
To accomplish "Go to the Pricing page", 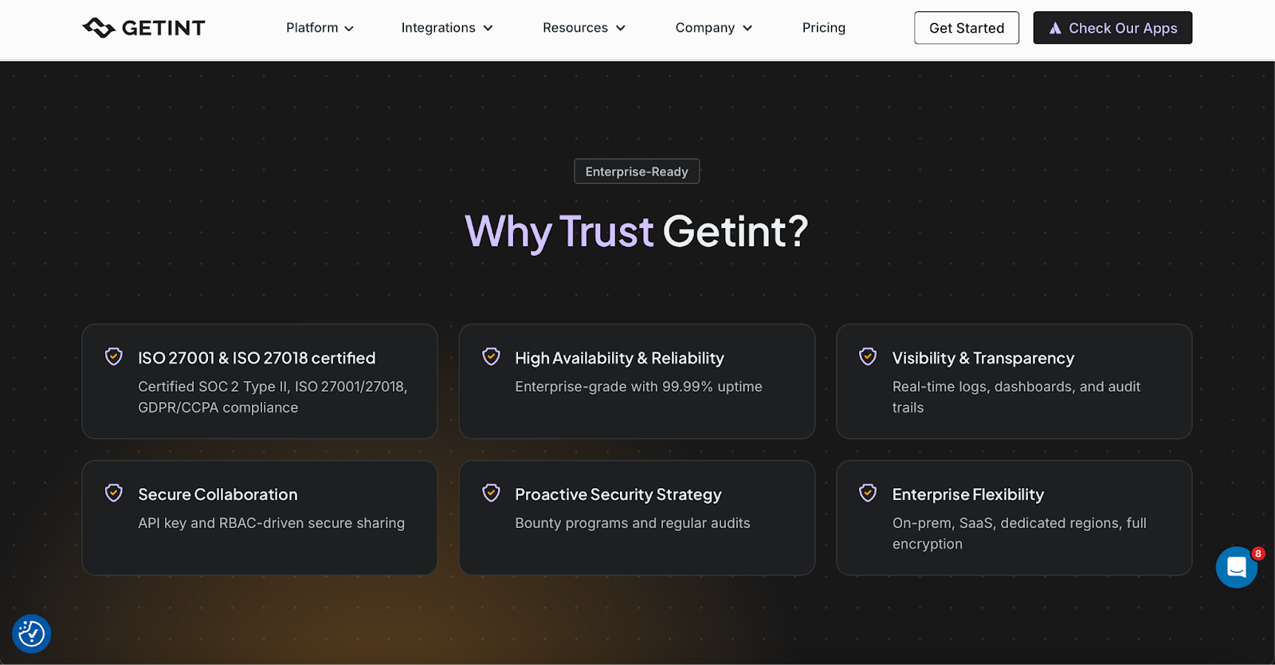I will click(824, 28).
